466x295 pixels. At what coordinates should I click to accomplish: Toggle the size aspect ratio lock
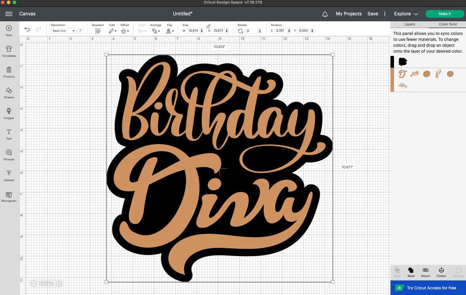click(208, 27)
